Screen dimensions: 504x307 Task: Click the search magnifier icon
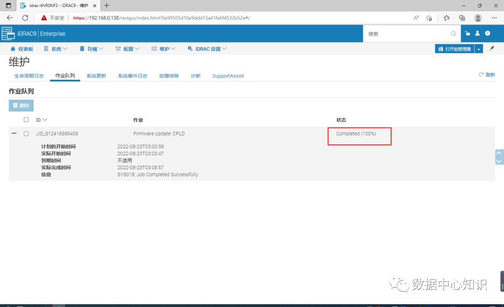coord(453,34)
